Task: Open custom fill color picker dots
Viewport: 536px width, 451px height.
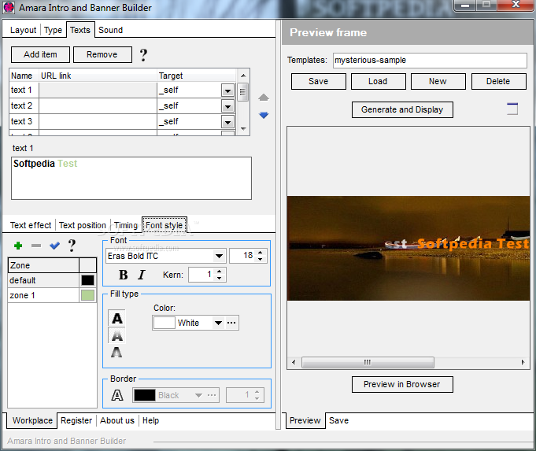Action: [231, 323]
